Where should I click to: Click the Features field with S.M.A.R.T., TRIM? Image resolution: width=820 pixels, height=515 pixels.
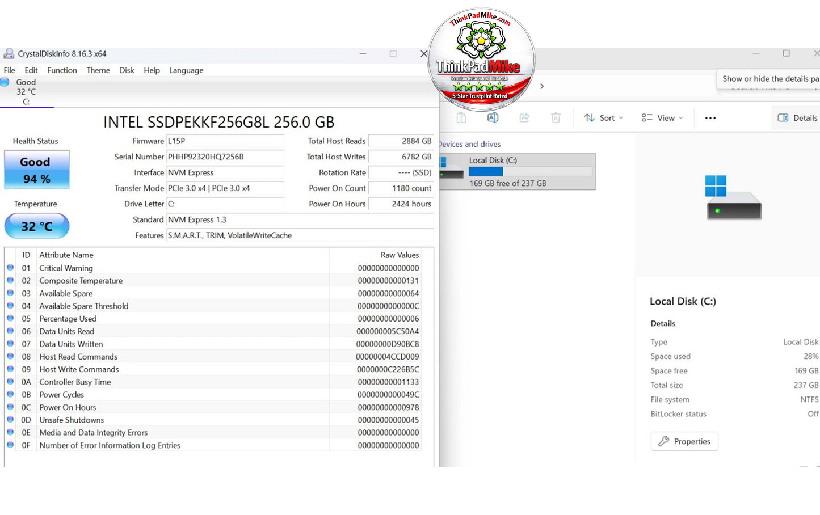point(300,235)
